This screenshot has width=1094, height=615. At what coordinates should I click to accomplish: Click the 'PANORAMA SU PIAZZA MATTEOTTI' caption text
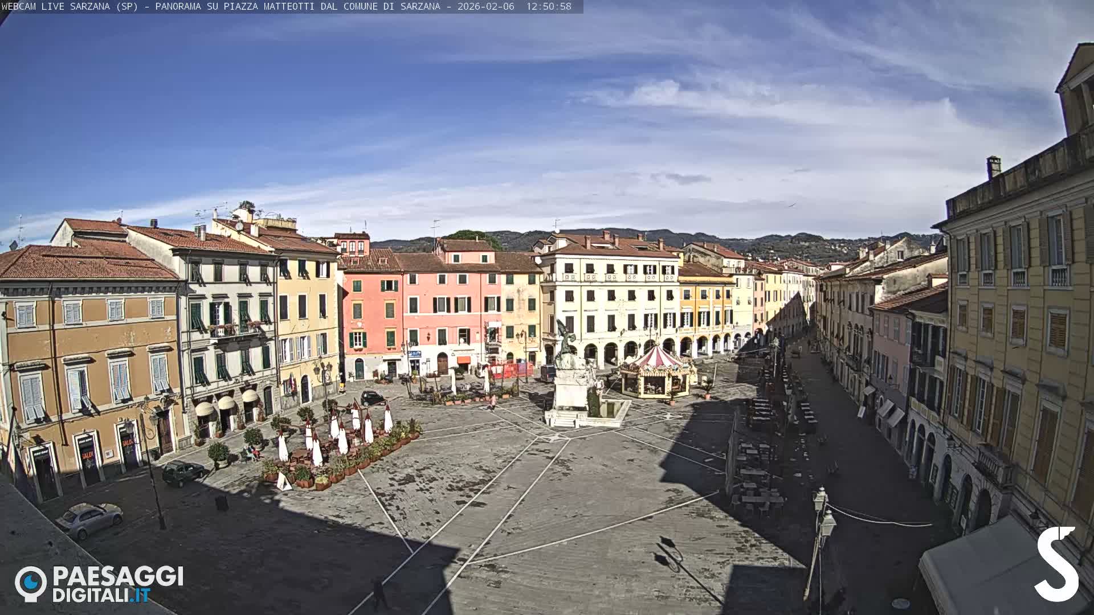coord(234,6)
